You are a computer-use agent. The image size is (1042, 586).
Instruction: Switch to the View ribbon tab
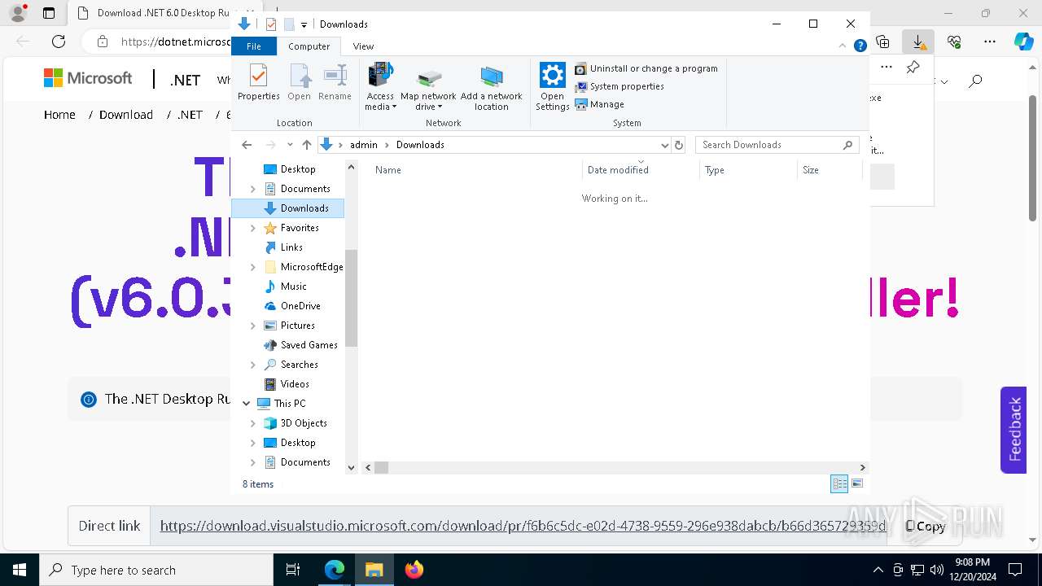point(363,46)
